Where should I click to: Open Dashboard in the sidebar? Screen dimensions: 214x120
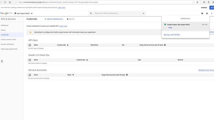coord(5,25)
